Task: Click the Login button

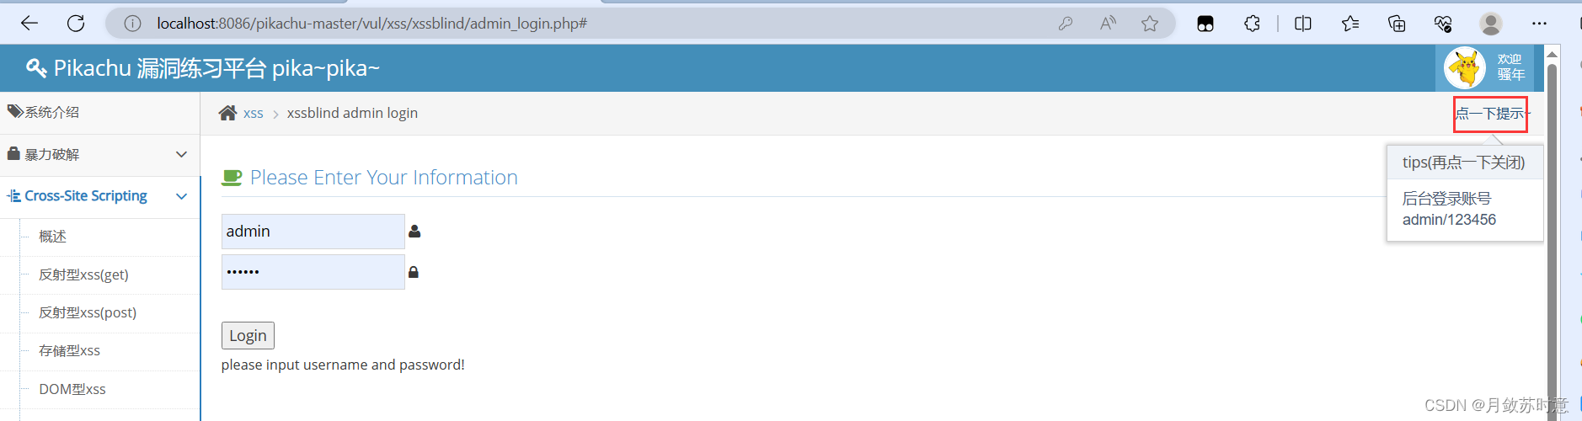Action: [248, 335]
